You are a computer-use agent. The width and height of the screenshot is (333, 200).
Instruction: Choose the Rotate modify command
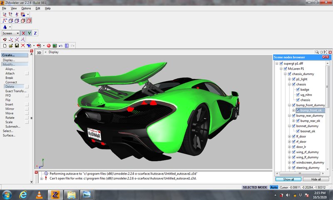point(10,117)
